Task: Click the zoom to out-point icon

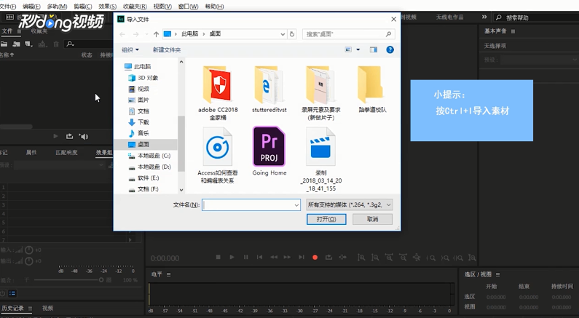Action: (445, 258)
